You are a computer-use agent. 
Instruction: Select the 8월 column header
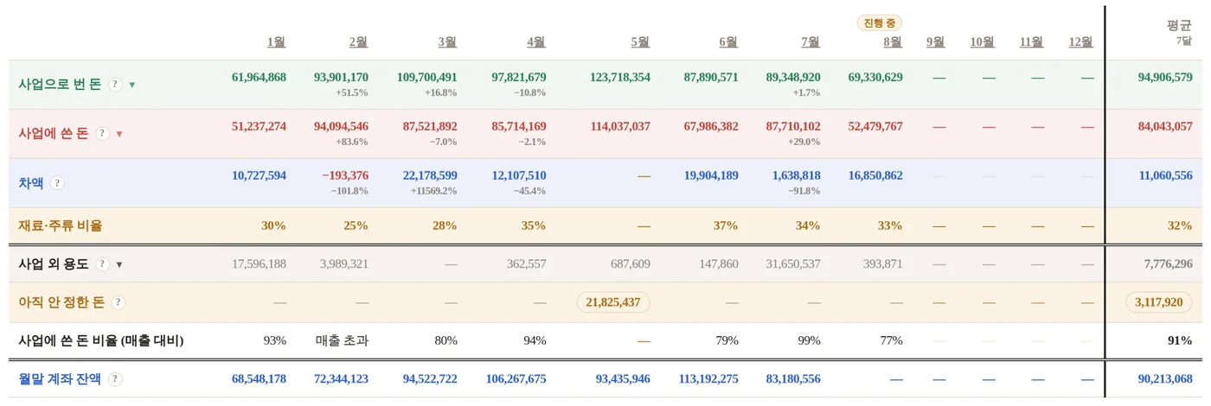tap(893, 41)
